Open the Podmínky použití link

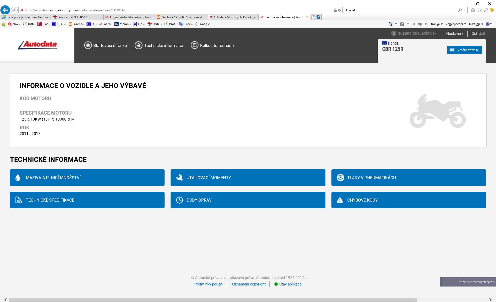209,284
